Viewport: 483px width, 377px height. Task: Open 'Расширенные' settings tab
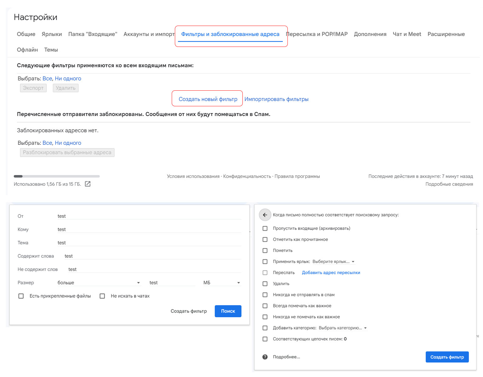[446, 34]
